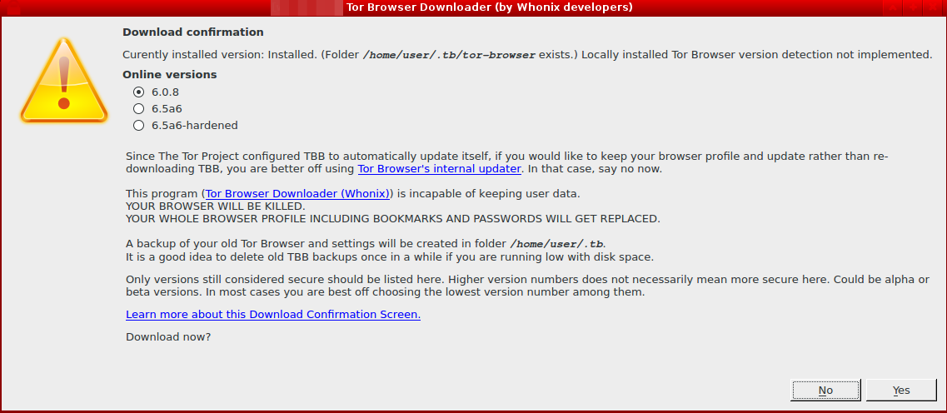Screen dimensions: 947x413
Task: Click the Online versions label
Action: coord(169,74)
